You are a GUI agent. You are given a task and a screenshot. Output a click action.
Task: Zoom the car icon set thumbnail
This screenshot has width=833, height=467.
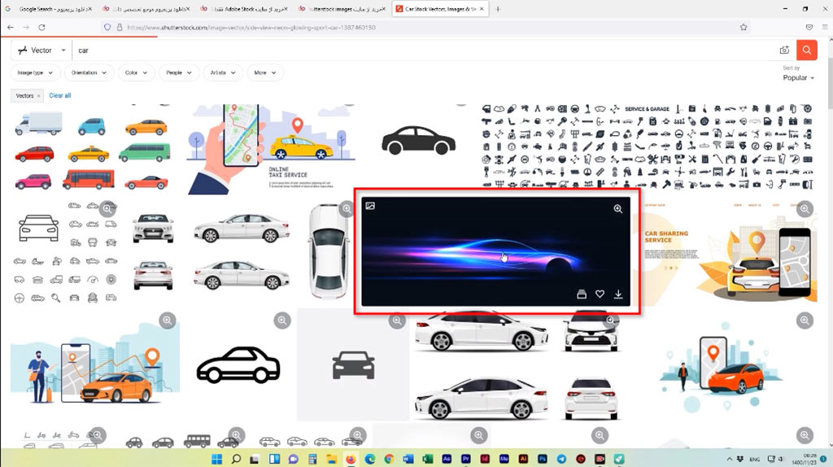[x=108, y=209]
